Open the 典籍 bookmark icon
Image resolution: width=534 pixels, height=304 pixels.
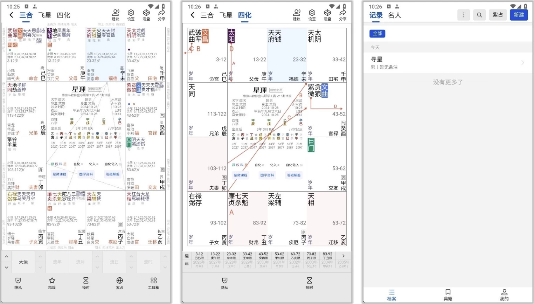click(448, 295)
